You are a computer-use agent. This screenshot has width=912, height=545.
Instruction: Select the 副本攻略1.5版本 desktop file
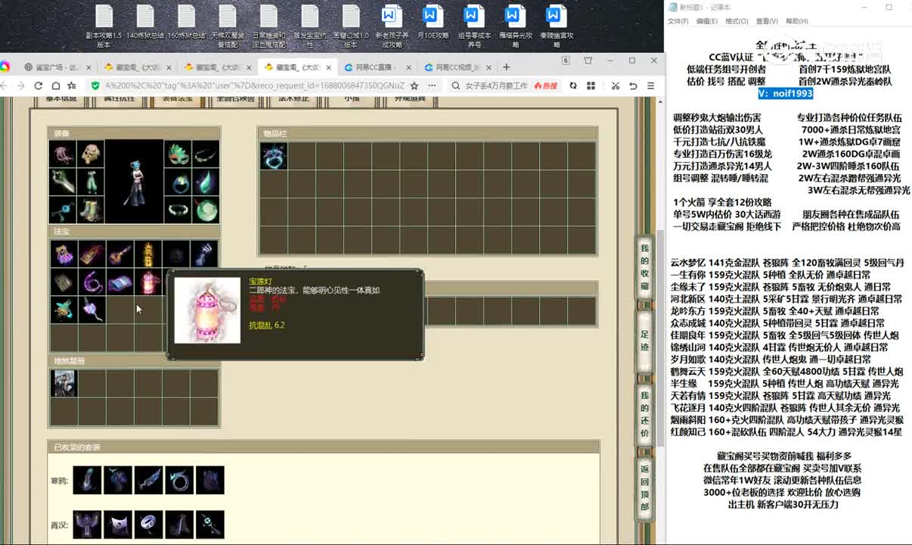[104, 26]
